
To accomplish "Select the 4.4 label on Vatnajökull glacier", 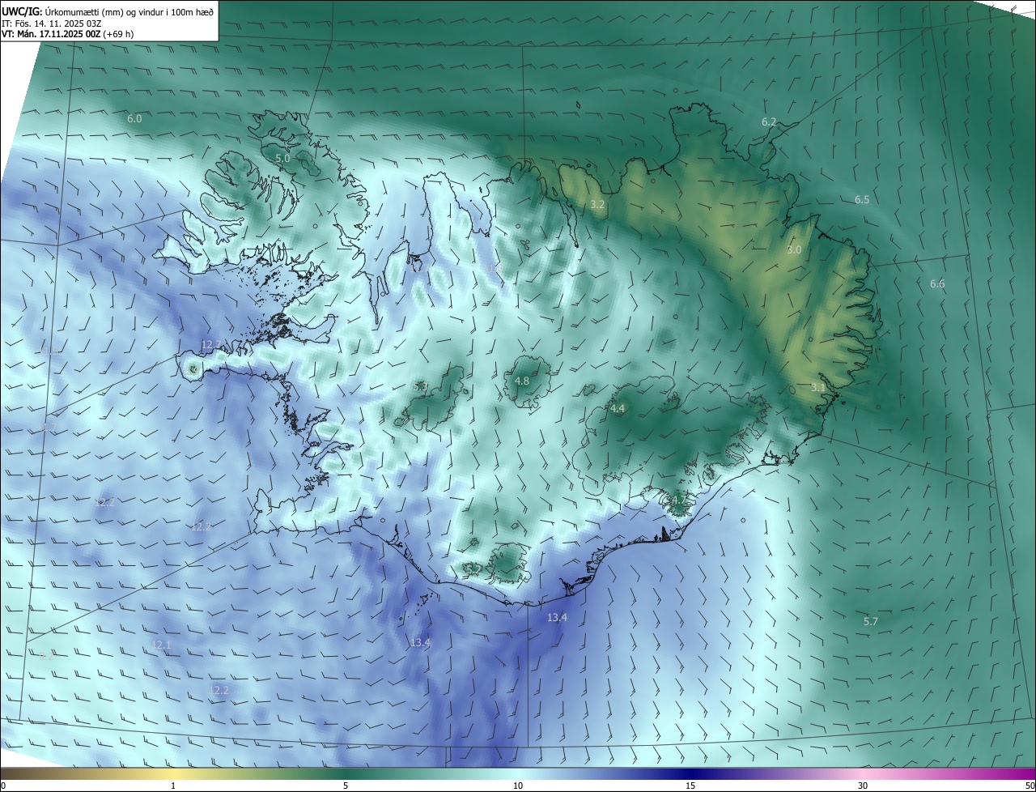I will [x=618, y=409].
